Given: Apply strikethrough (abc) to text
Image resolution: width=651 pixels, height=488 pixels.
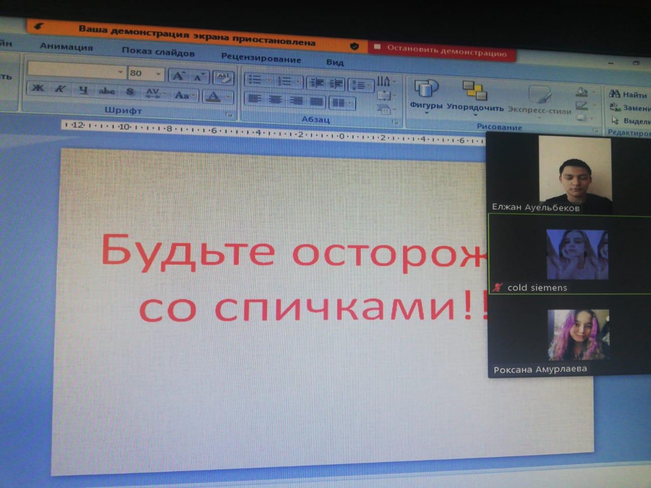Looking at the screenshot, I should (106, 91).
